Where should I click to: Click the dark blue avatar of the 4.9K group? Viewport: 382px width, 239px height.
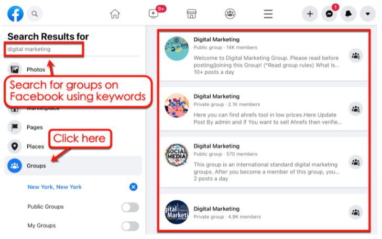point(177,212)
